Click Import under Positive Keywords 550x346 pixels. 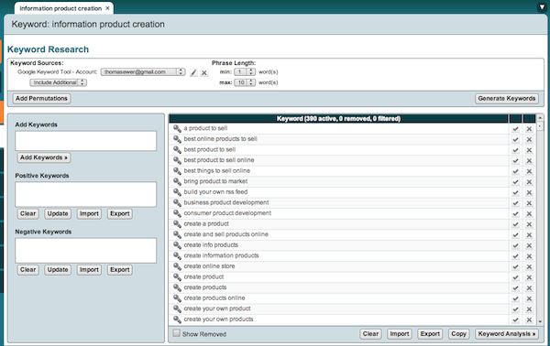(x=89, y=213)
